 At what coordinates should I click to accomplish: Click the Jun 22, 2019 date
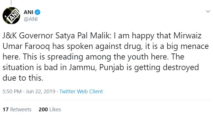40,92
